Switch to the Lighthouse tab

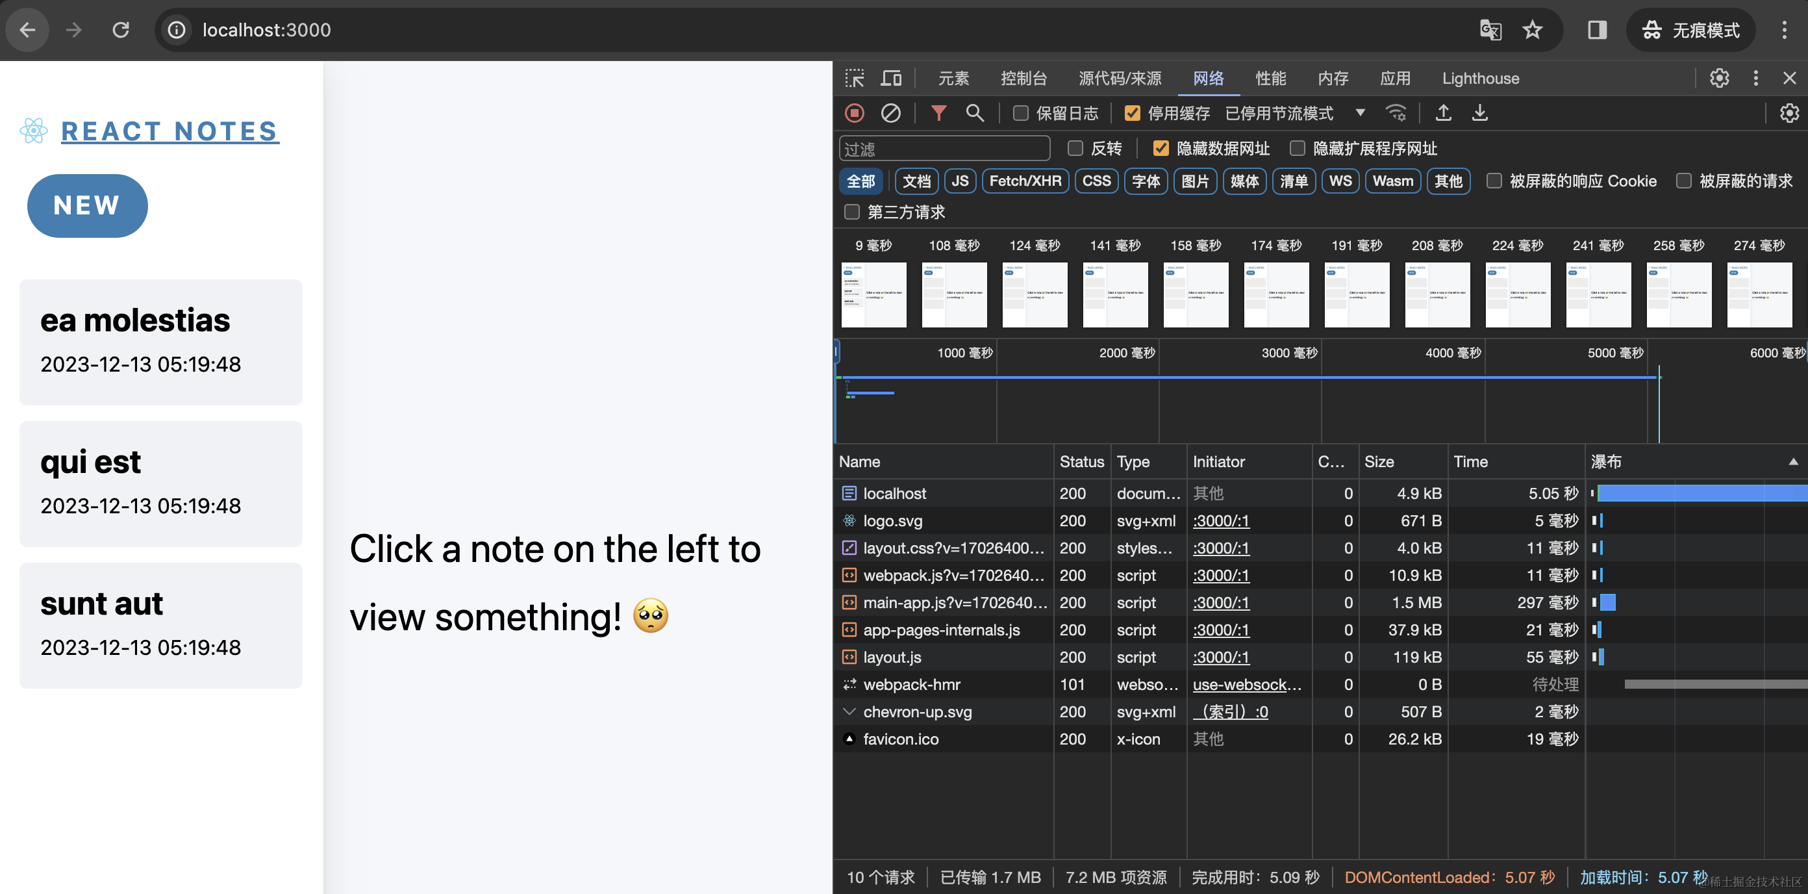1480,78
